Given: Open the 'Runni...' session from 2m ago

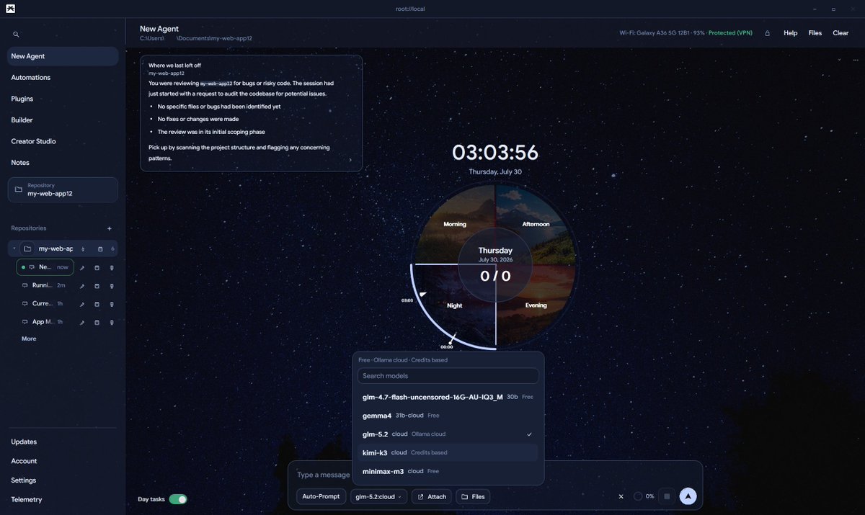Looking at the screenshot, I should (x=45, y=285).
